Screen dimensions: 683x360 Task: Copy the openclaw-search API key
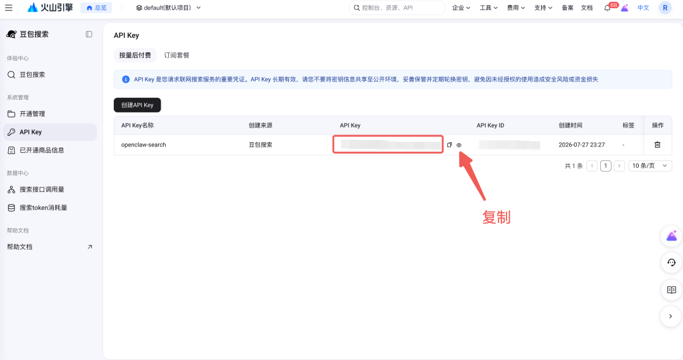[x=449, y=145]
